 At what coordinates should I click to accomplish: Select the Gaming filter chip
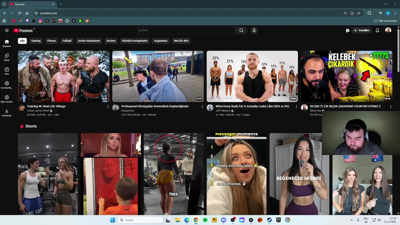click(36, 41)
